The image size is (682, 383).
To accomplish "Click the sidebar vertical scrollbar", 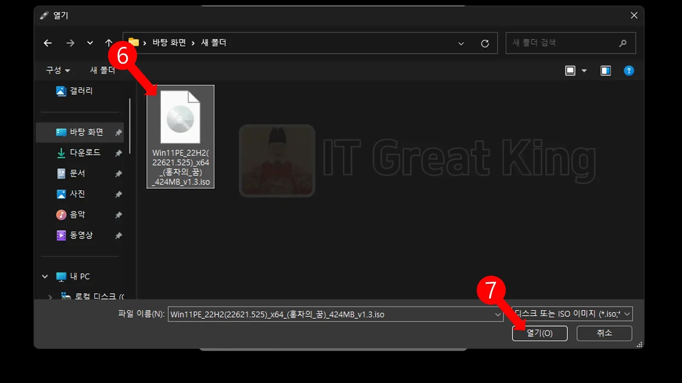I will [130, 126].
